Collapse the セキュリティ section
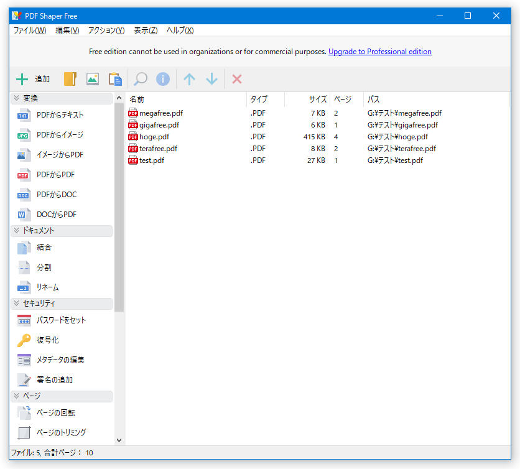The height and width of the screenshot is (469, 520). tap(62, 304)
